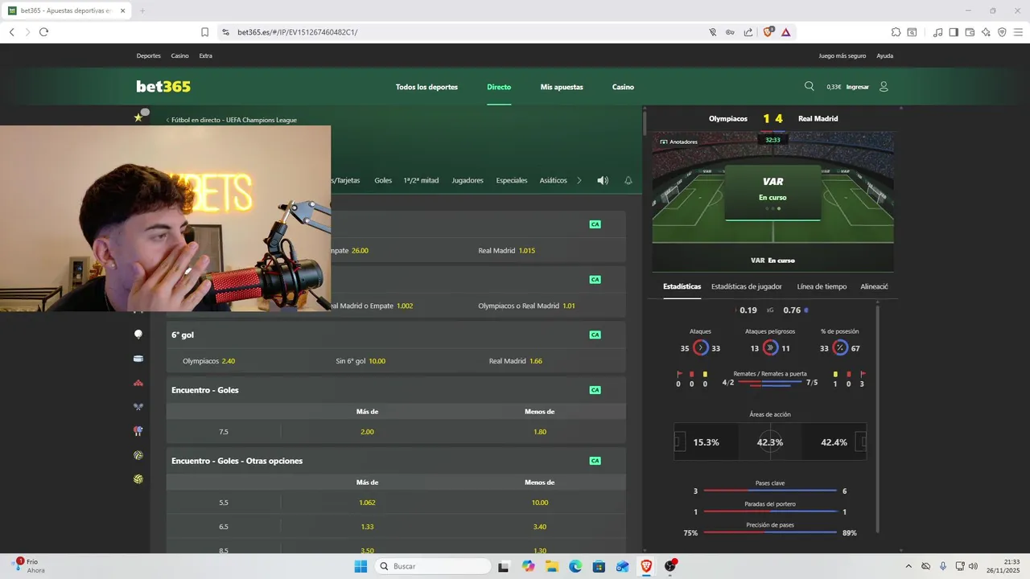Select the snooker balls sport icon
The height and width of the screenshot is (579, 1030).
click(x=138, y=383)
